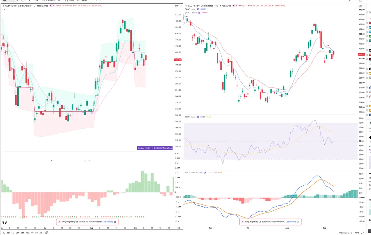
Task: Select the YTD time range button
Action: click(x=28, y=233)
